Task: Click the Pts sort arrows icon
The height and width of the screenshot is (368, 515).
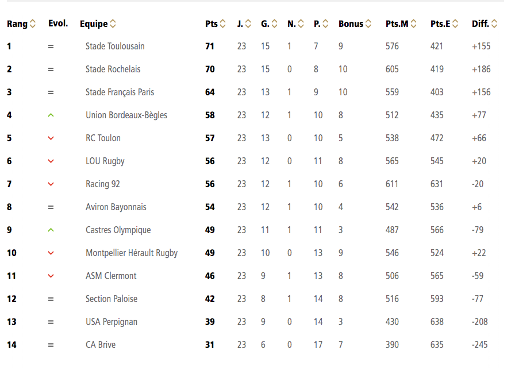Action: pos(222,24)
